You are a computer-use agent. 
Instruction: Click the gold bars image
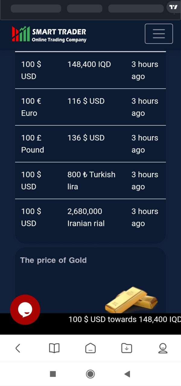click(x=131, y=300)
